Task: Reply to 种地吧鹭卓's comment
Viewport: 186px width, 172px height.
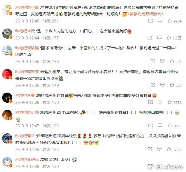Action: (159, 149)
